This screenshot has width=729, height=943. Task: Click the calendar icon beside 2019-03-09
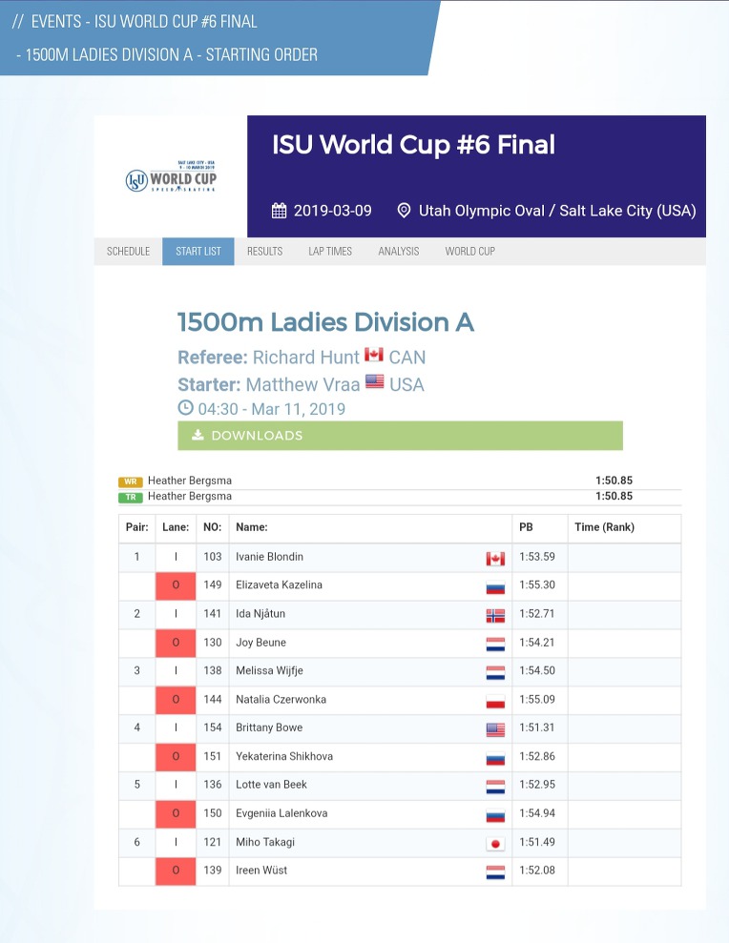pyautogui.click(x=279, y=211)
